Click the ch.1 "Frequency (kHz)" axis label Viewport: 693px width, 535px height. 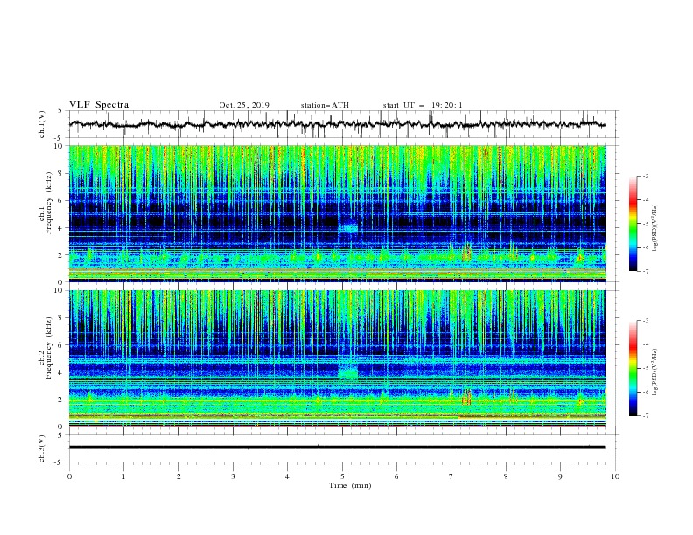(x=49, y=204)
